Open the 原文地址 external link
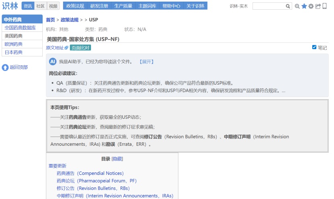This screenshot has width=334, height=199. [57, 48]
